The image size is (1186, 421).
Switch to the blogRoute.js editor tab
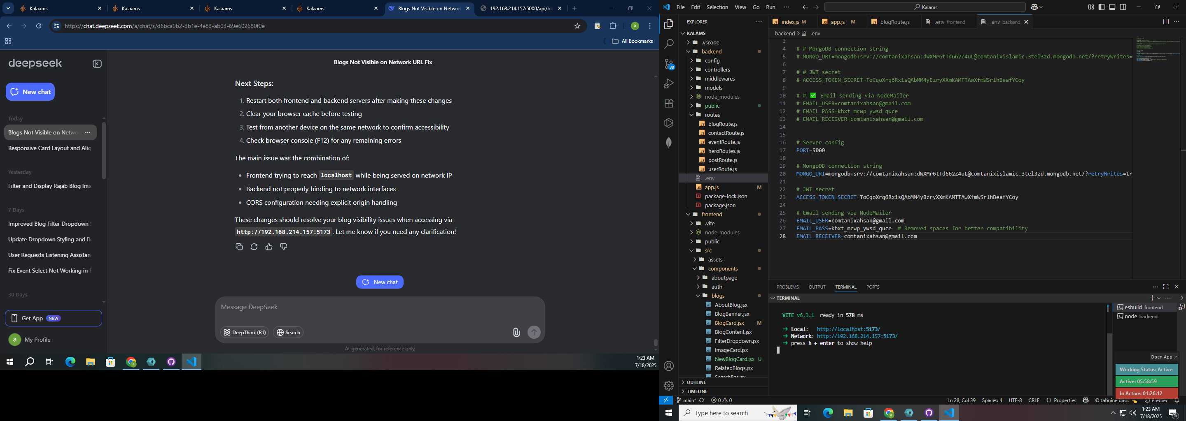click(894, 22)
